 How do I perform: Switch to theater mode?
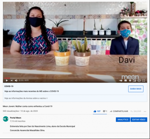tap(139, 80)
